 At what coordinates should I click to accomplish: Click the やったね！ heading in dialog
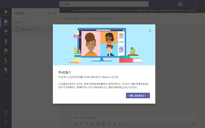(x=65, y=72)
